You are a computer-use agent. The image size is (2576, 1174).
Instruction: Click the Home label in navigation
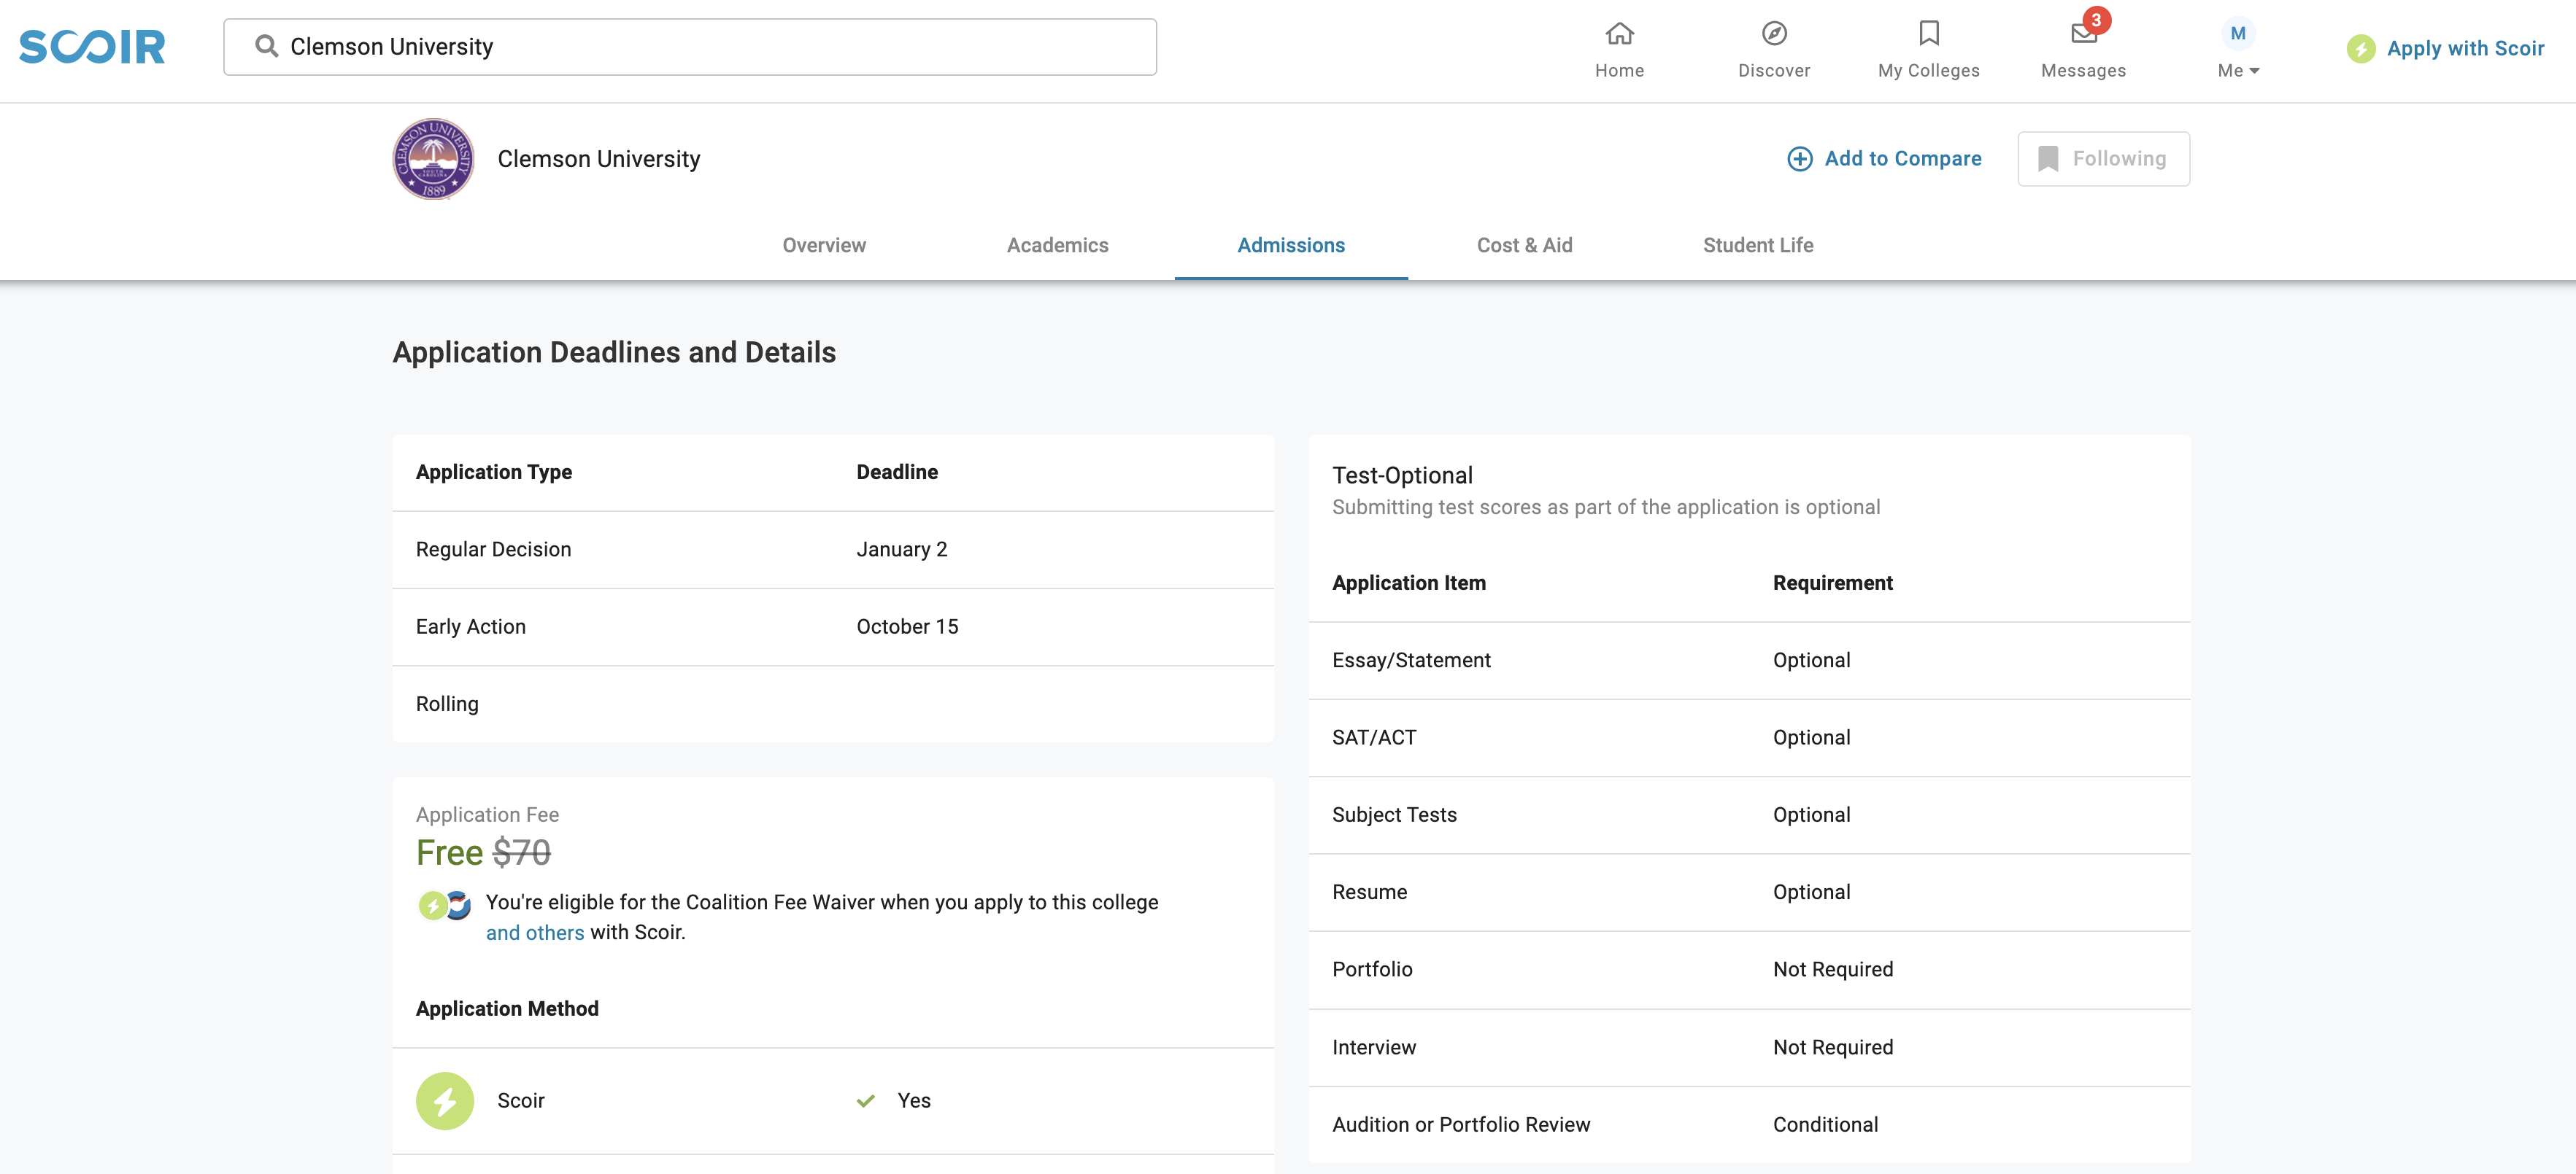tap(1619, 70)
